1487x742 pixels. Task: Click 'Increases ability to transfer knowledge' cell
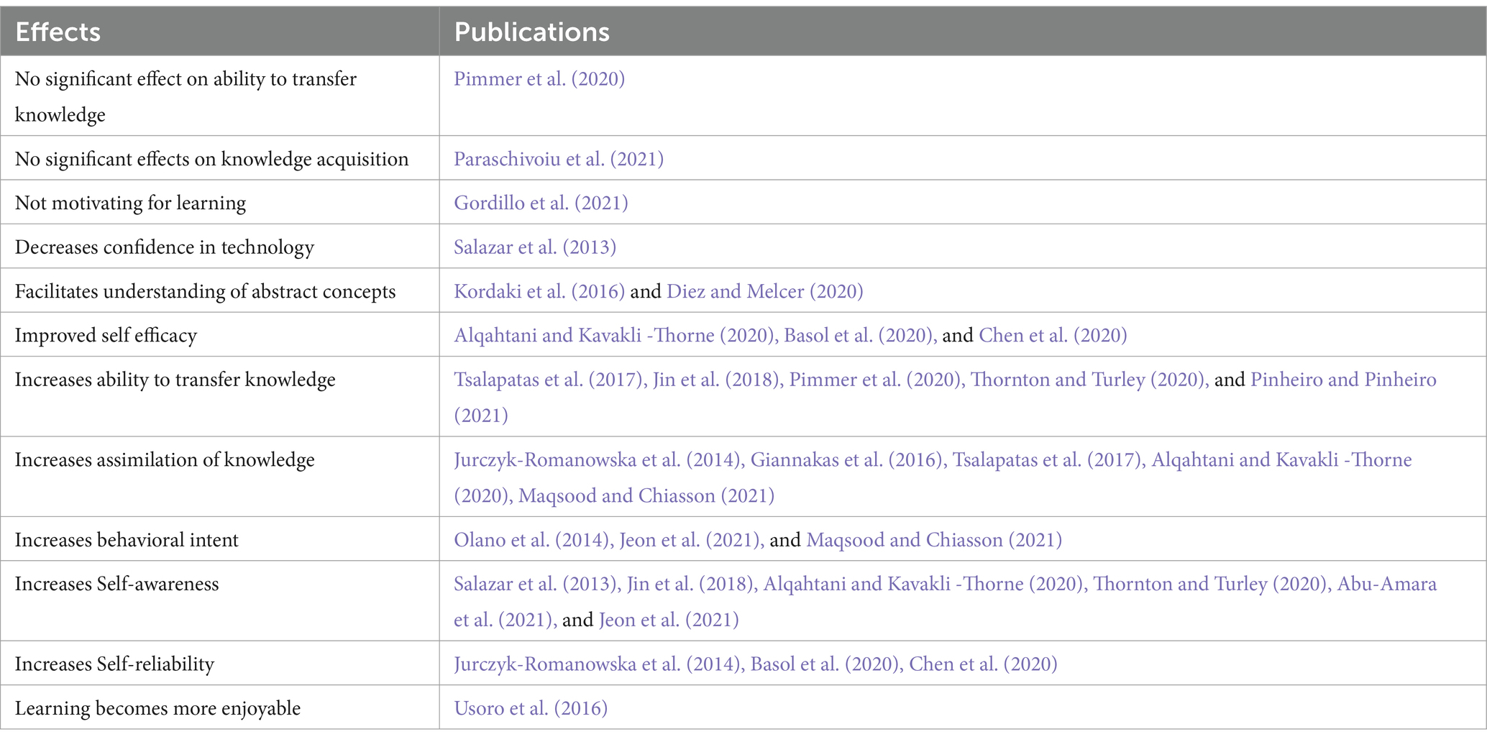click(x=220, y=397)
